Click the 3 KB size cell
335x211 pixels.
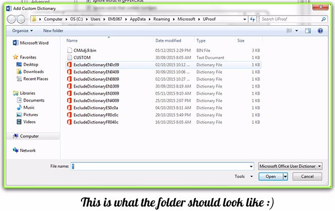(256, 50)
